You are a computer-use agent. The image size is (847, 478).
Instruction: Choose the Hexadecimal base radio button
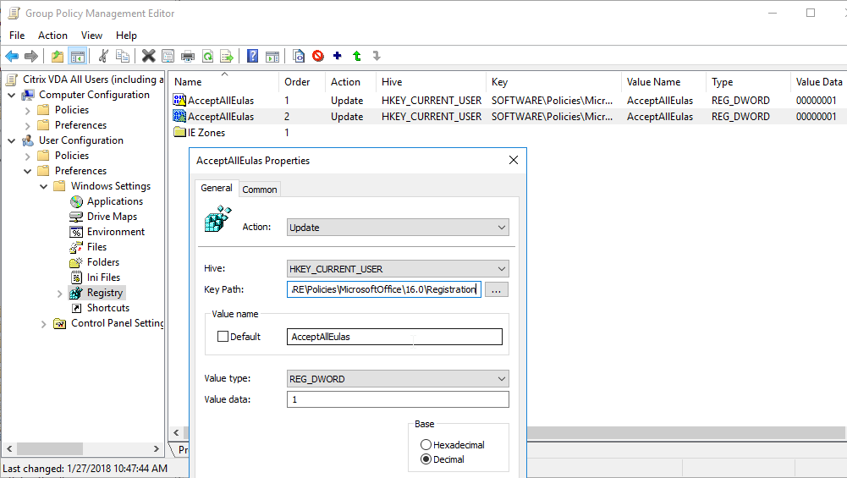click(x=426, y=444)
